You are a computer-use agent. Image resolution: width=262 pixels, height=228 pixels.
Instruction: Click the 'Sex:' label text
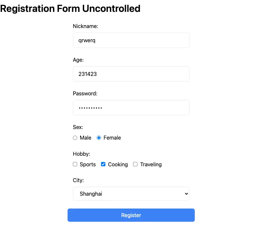pyautogui.click(x=78, y=127)
